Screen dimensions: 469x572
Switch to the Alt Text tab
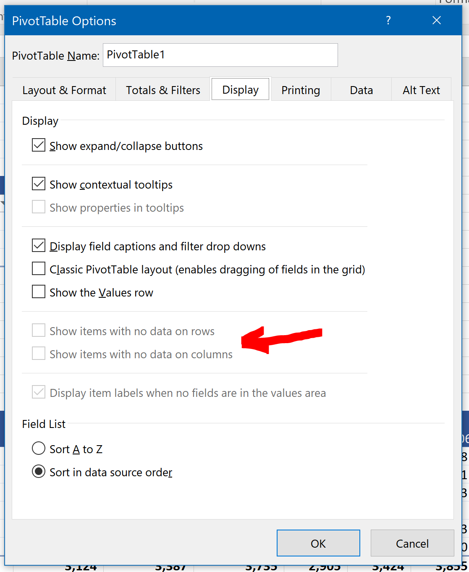click(x=421, y=90)
